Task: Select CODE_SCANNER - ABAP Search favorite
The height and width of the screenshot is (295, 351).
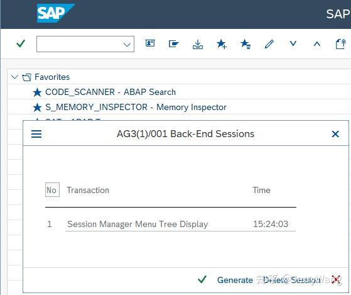Action: pos(111,92)
